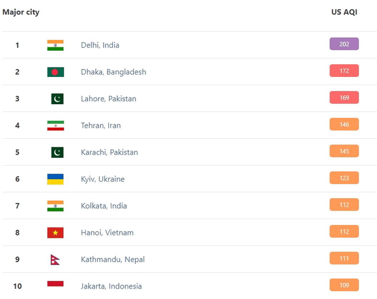Click the Indonesia flag icon
This screenshot has width=377, height=299.
coord(55,284)
